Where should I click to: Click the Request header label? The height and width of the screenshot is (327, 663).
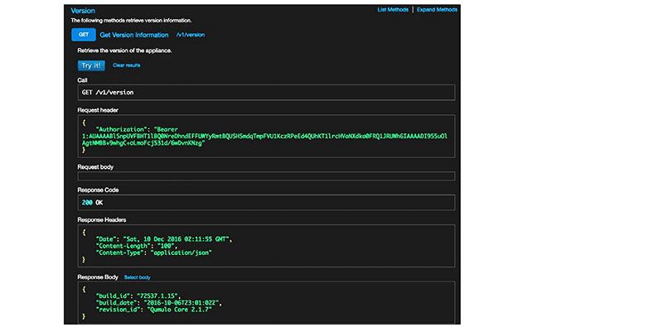[98, 110]
